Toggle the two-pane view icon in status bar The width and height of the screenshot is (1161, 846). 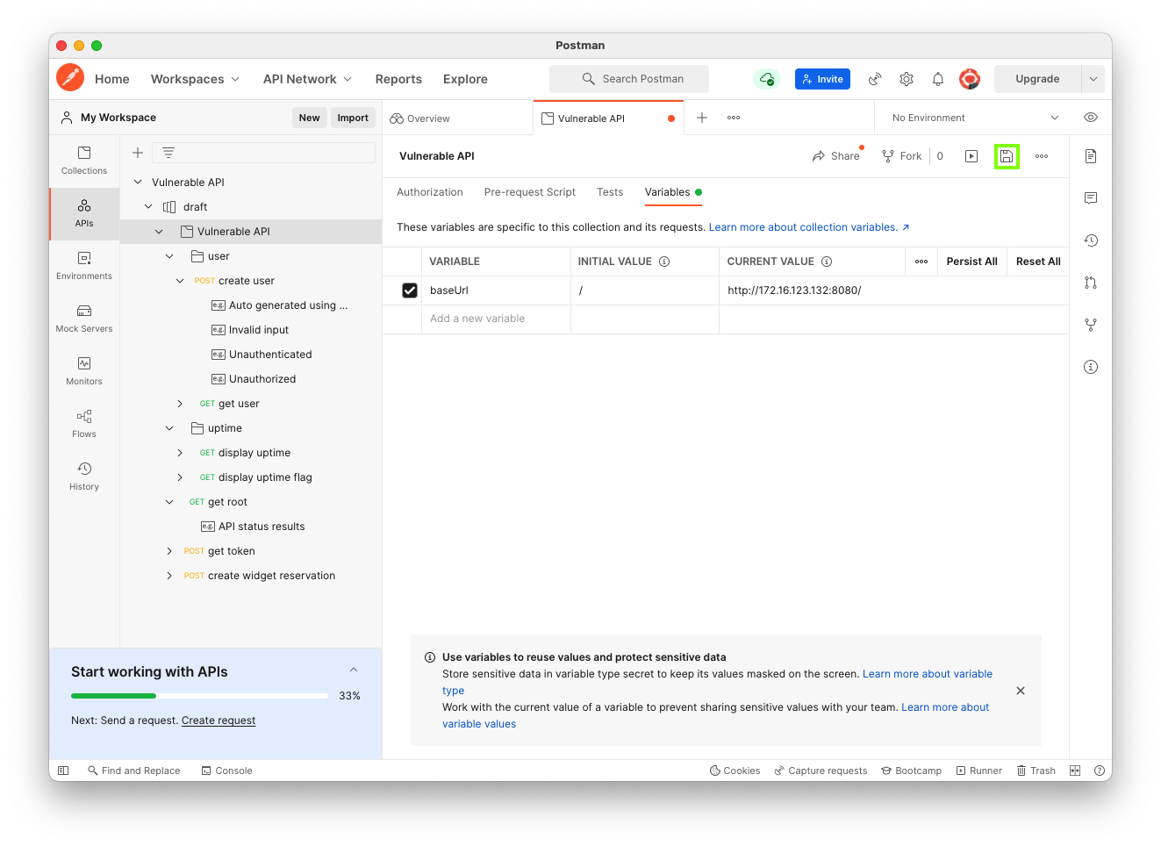point(1075,771)
